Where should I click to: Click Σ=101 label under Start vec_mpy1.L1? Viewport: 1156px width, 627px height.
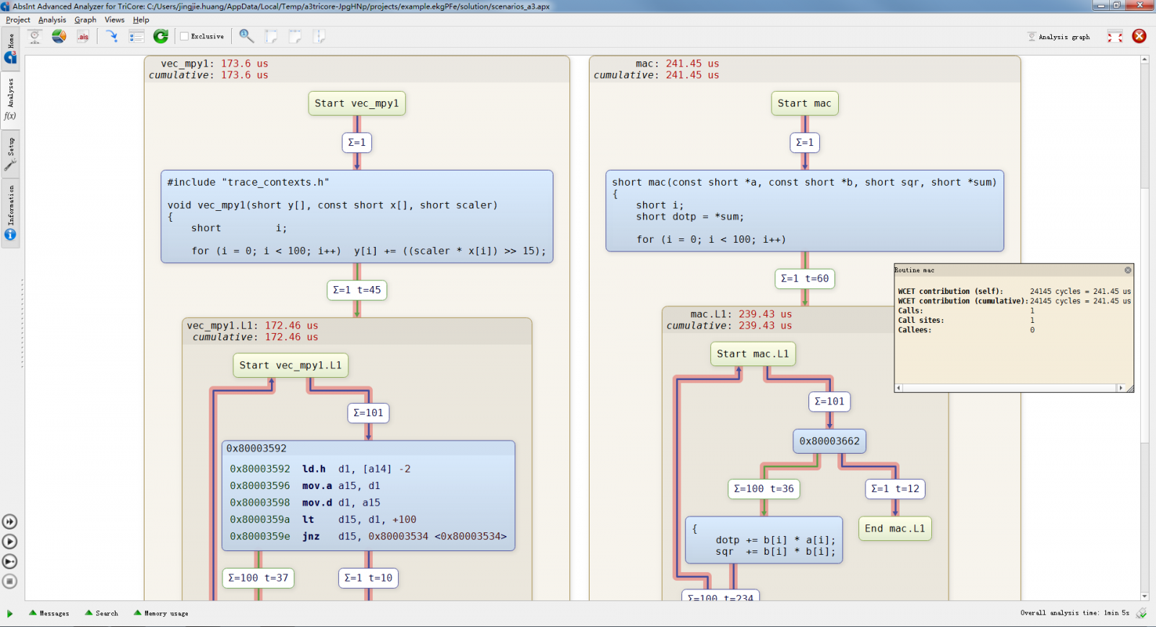pyautogui.click(x=368, y=412)
